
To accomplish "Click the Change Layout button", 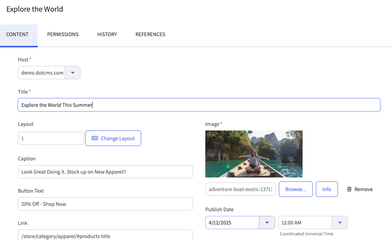I will pos(113,138).
